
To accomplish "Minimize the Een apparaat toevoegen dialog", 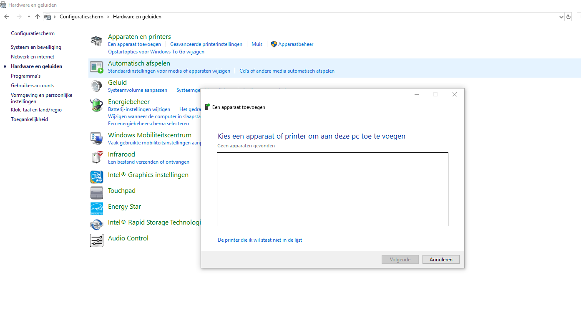I will pyautogui.click(x=416, y=94).
